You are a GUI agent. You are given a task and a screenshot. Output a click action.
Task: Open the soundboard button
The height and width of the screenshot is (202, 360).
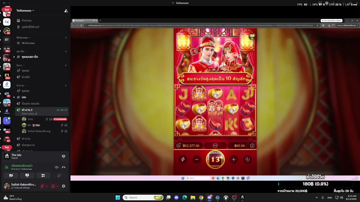coord(59,175)
